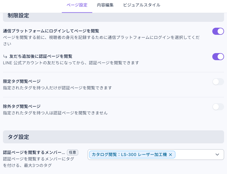Click the sub-item arrow icon beside 友だち追加後

(x=5, y=56)
